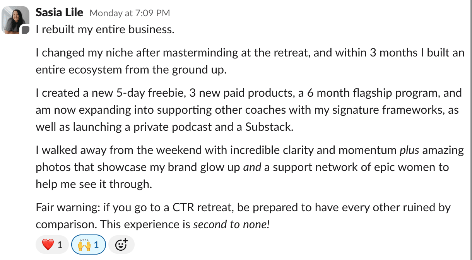Image resolution: width=472 pixels, height=260 pixels.
Task: Click the line "I rebuilt my entire business."
Action: coord(105,29)
